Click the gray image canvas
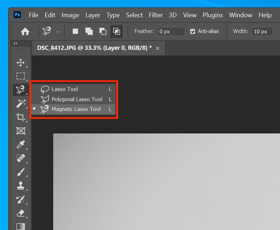The height and width of the screenshot is (230, 280). (167, 182)
